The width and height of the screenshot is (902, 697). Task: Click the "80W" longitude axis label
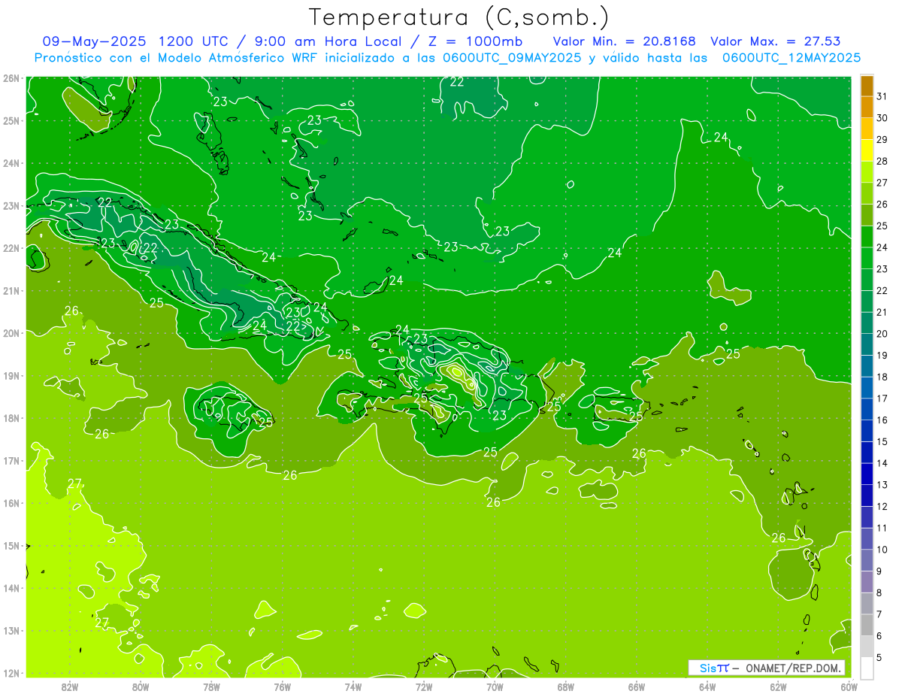(x=141, y=686)
